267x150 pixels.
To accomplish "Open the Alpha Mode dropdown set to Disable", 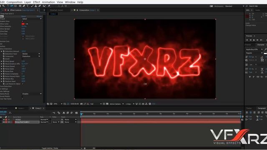I will pos(32,94).
